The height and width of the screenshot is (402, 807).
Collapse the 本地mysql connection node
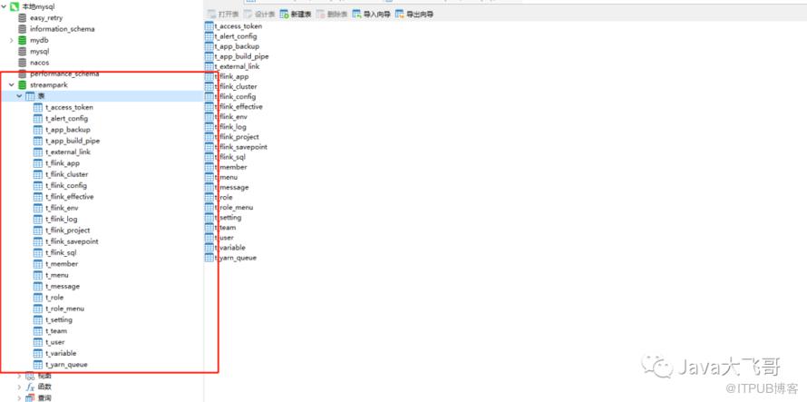pyautogui.click(x=4, y=6)
